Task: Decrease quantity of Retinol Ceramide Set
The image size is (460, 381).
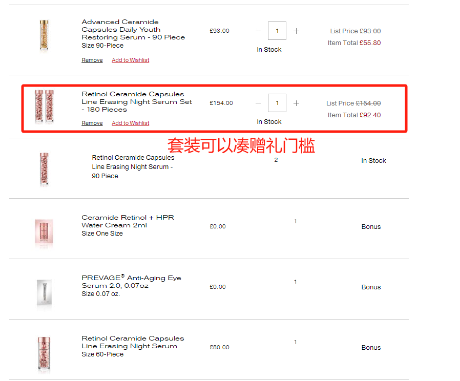Action: 258,103
